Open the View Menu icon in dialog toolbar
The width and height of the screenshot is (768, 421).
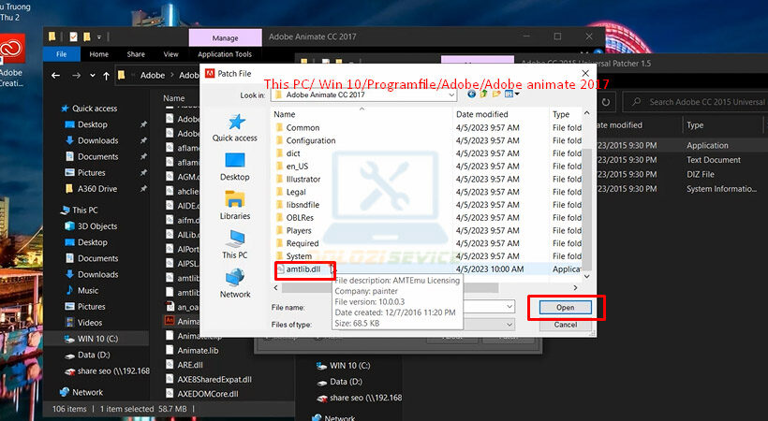click(x=510, y=94)
